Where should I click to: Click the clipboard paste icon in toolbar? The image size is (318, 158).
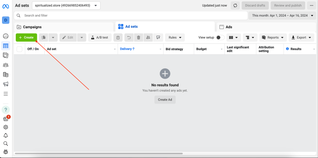click(x=118, y=38)
